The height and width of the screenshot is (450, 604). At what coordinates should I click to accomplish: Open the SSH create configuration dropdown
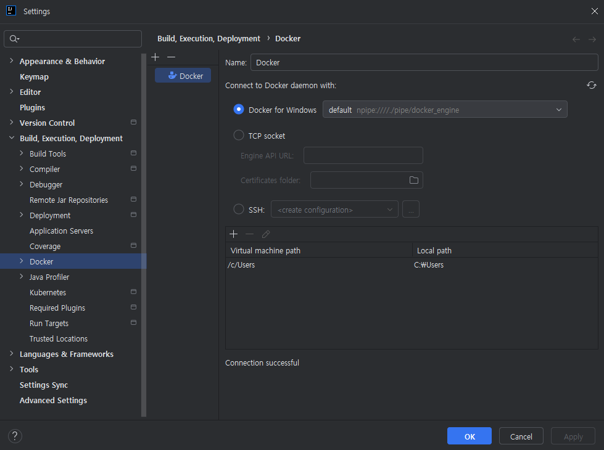coord(334,210)
